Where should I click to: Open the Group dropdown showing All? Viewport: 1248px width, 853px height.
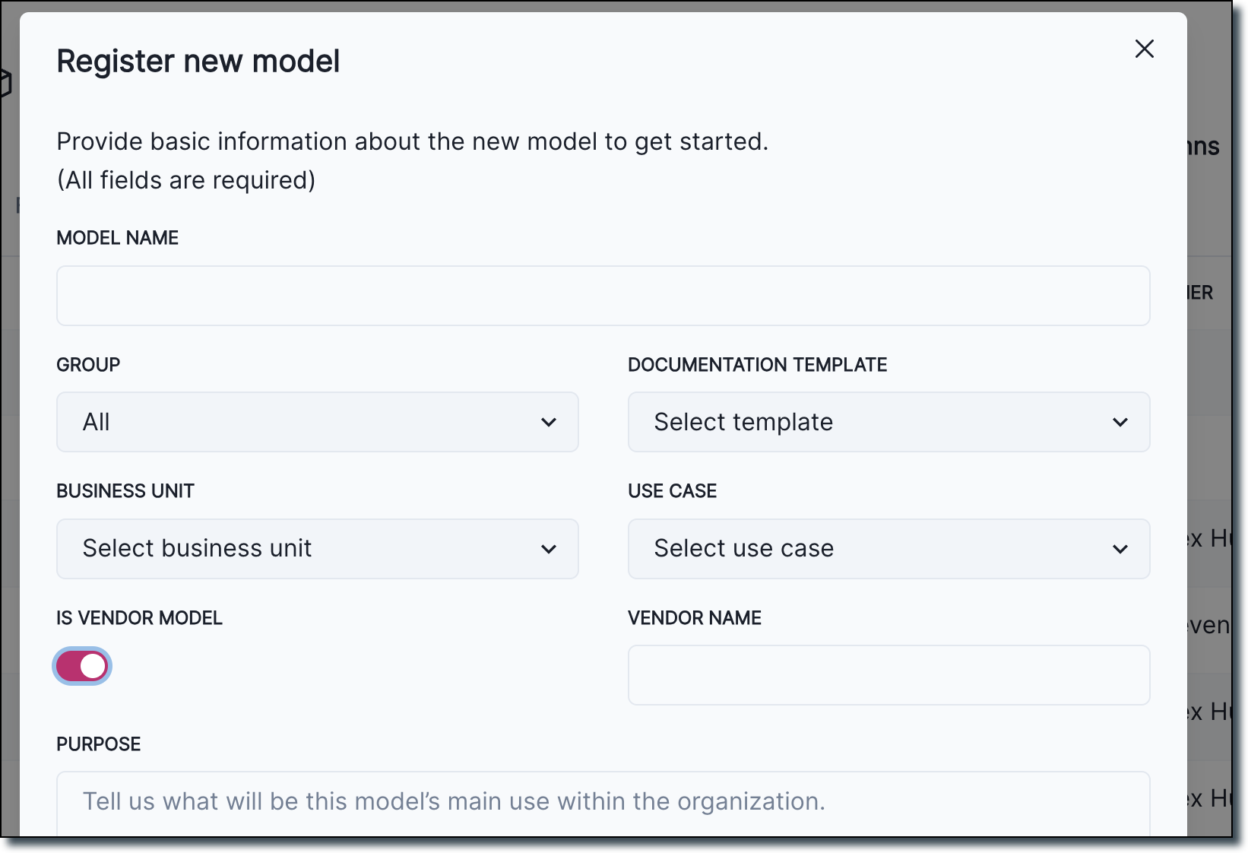(317, 422)
